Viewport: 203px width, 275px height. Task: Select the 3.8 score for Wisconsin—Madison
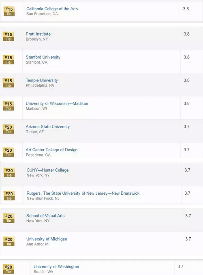tap(186, 103)
